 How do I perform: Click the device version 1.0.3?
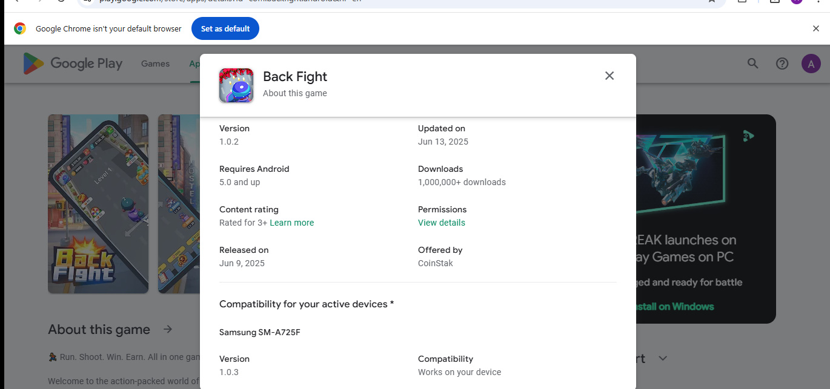pyautogui.click(x=229, y=372)
